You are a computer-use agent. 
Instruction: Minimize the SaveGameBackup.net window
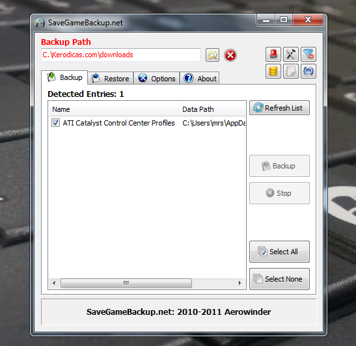point(266,20)
